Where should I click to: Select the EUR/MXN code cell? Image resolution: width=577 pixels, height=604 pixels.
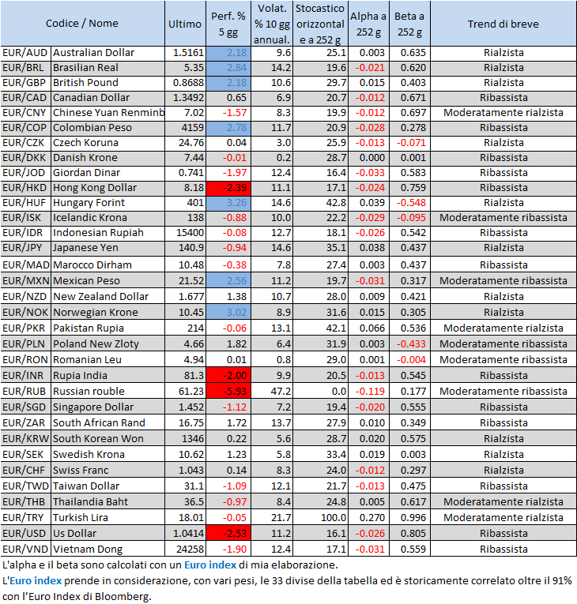pyautogui.click(x=26, y=281)
